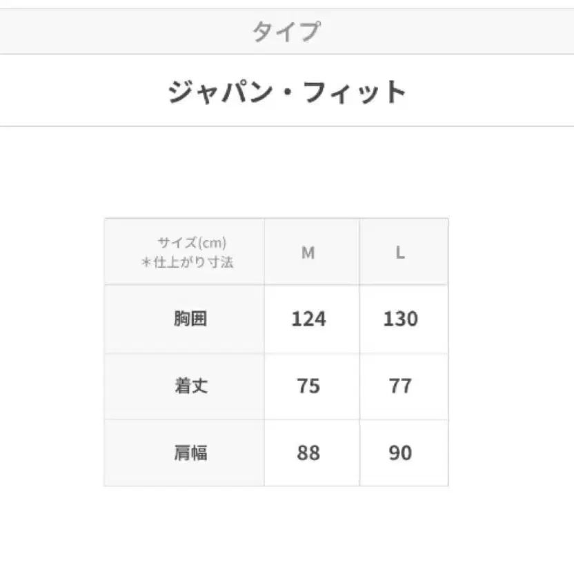Click the 75 length value for M
The image size is (574, 574).
tap(308, 386)
